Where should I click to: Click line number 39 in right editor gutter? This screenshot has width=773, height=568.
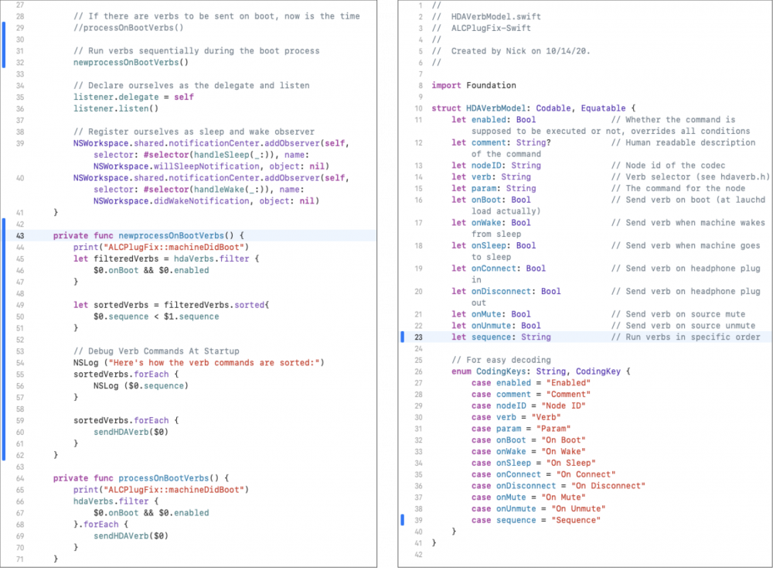point(418,520)
